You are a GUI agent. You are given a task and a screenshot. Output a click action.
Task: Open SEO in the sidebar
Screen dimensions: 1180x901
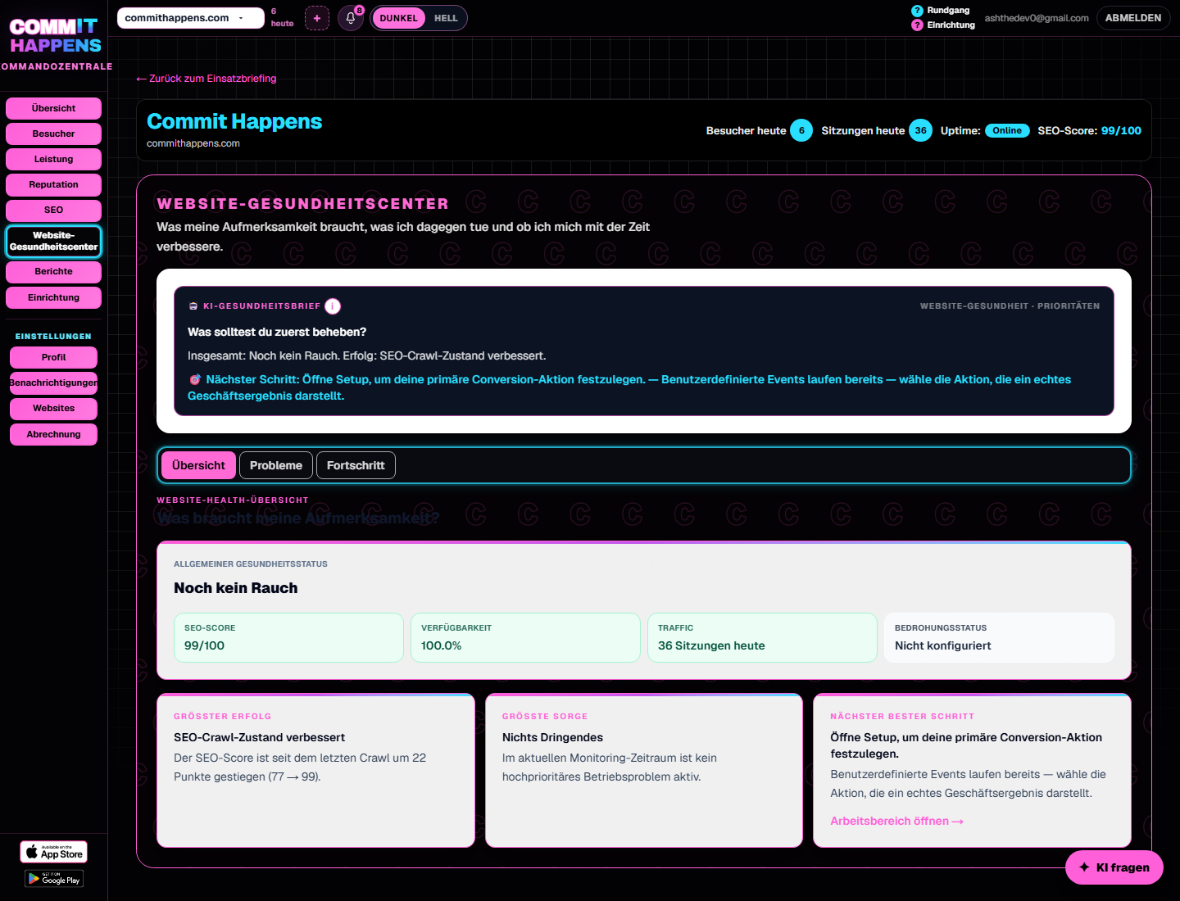click(x=54, y=210)
